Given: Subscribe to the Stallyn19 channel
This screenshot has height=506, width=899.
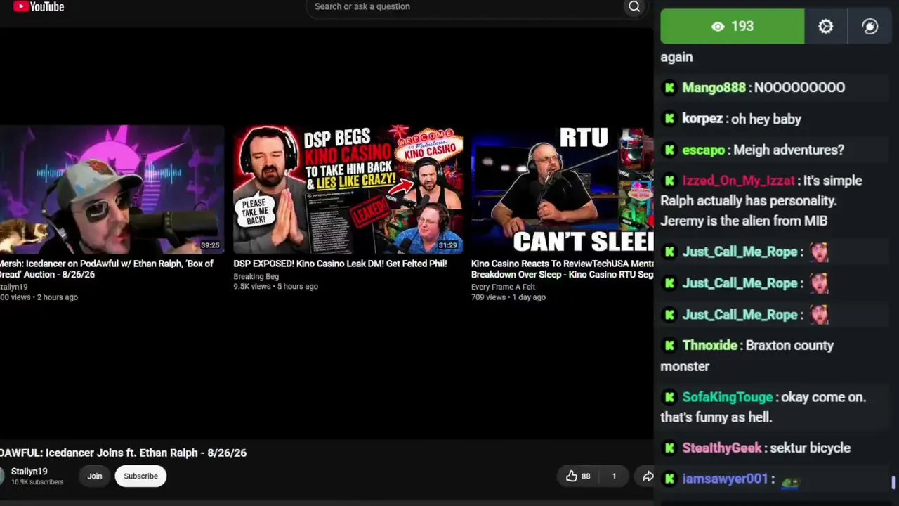Looking at the screenshot, I should (140, 476).
